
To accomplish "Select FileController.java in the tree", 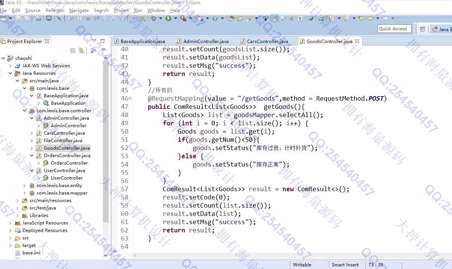I will [x=63, y=140].
